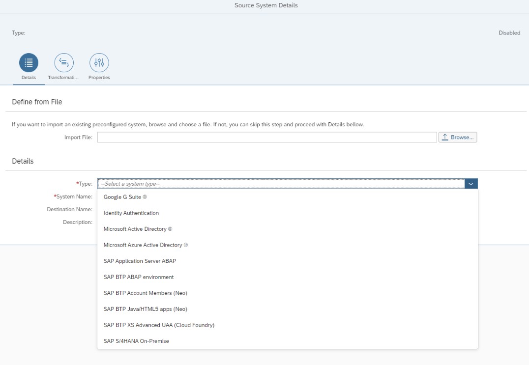The image size is (529, 365).
Task: Choose Google G Suite from the list
Action: 288,197
